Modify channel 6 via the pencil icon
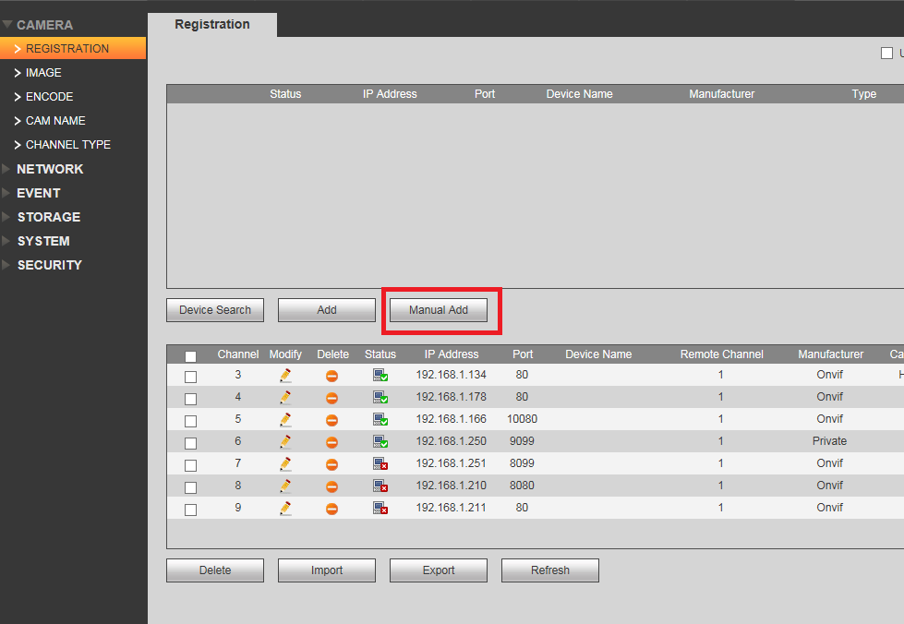The image size is (904, 624). (285, 442)
